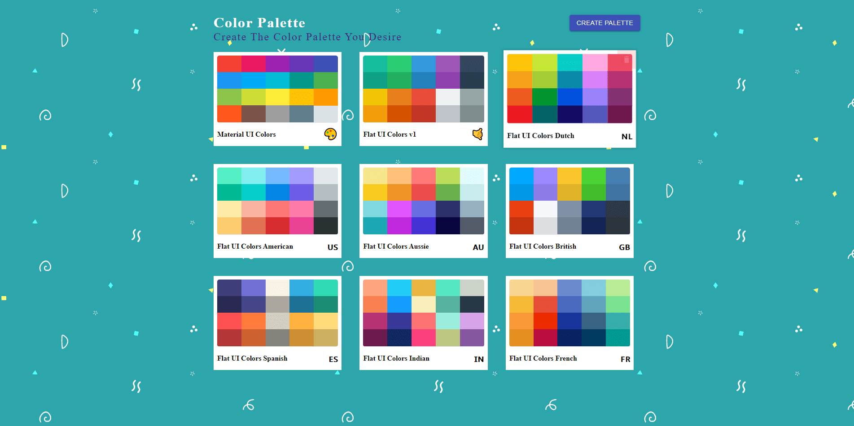Open the Flat UI Colors Spanish title
Screen dimensions: 854x426
coord(252,358)
